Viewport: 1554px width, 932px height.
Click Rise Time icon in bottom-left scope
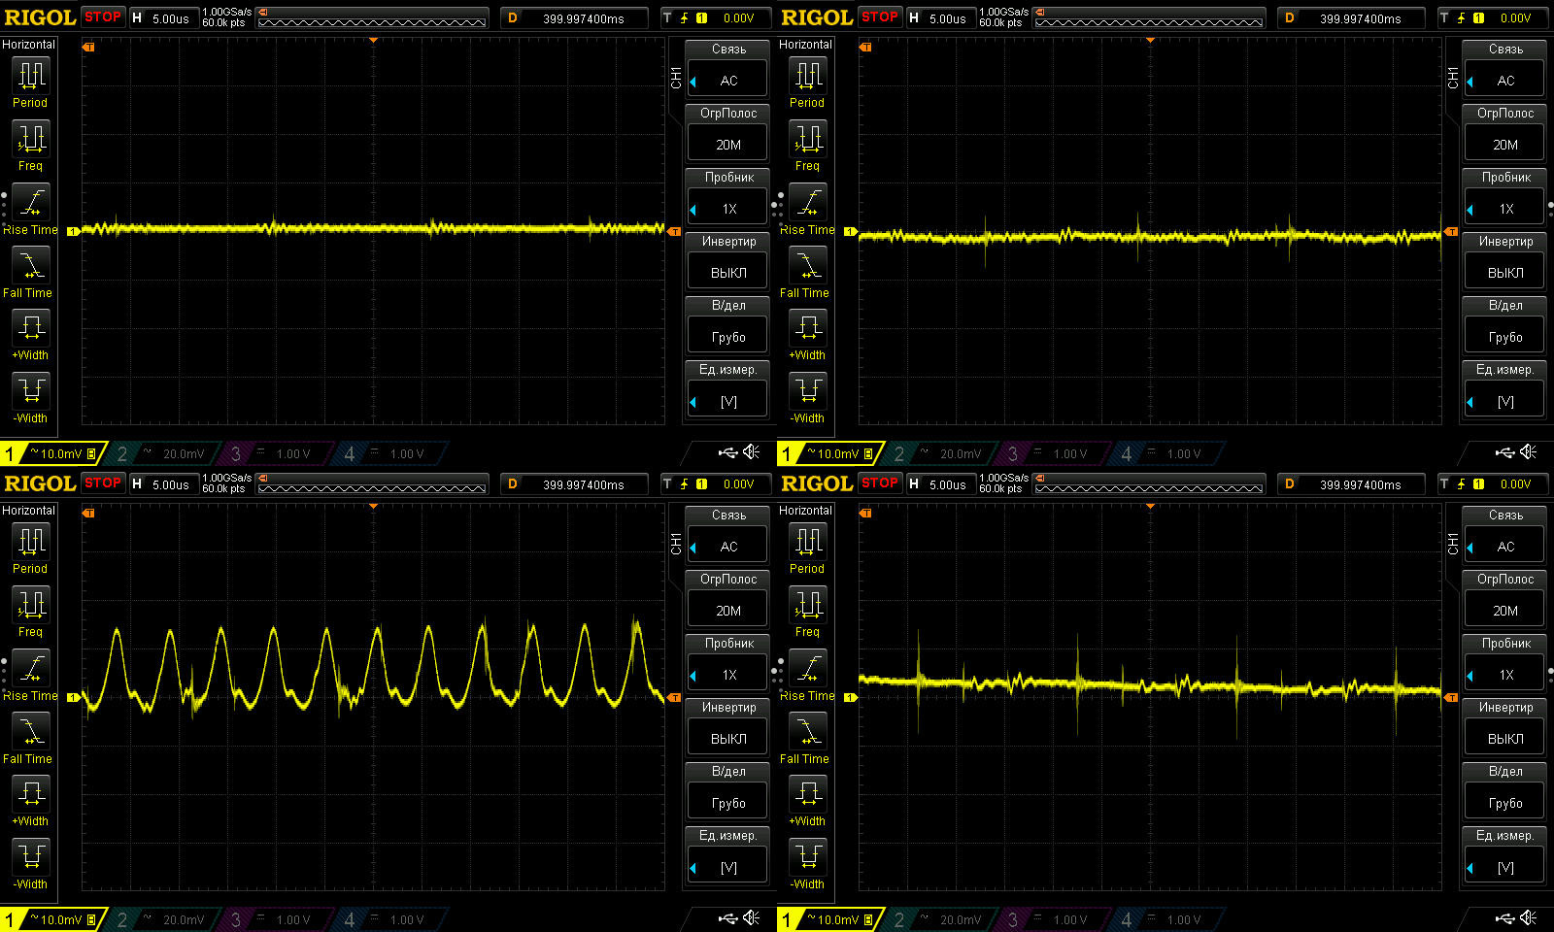(31, 668)
